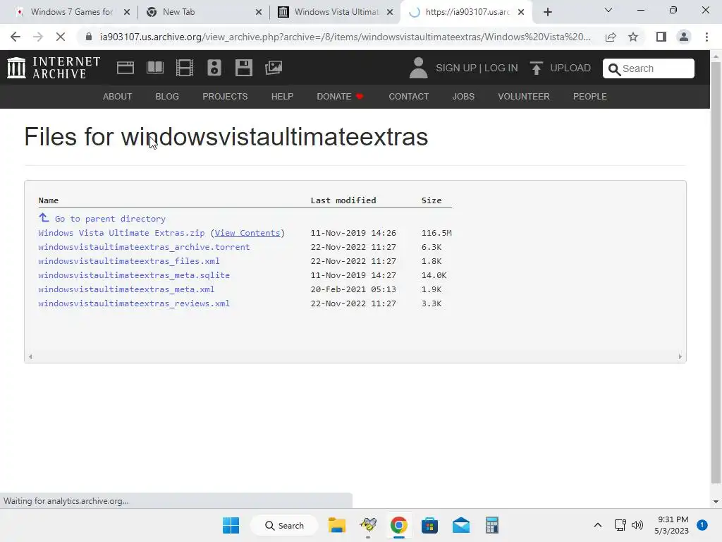Click the padlock site info icon

point(89,37)
